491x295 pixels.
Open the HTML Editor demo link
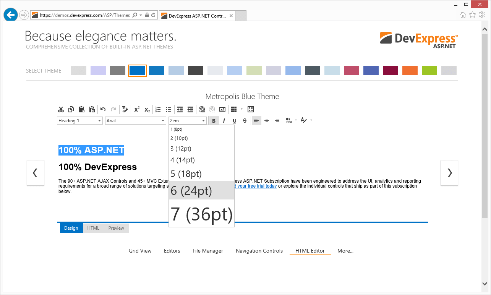[x=310, y=251]
